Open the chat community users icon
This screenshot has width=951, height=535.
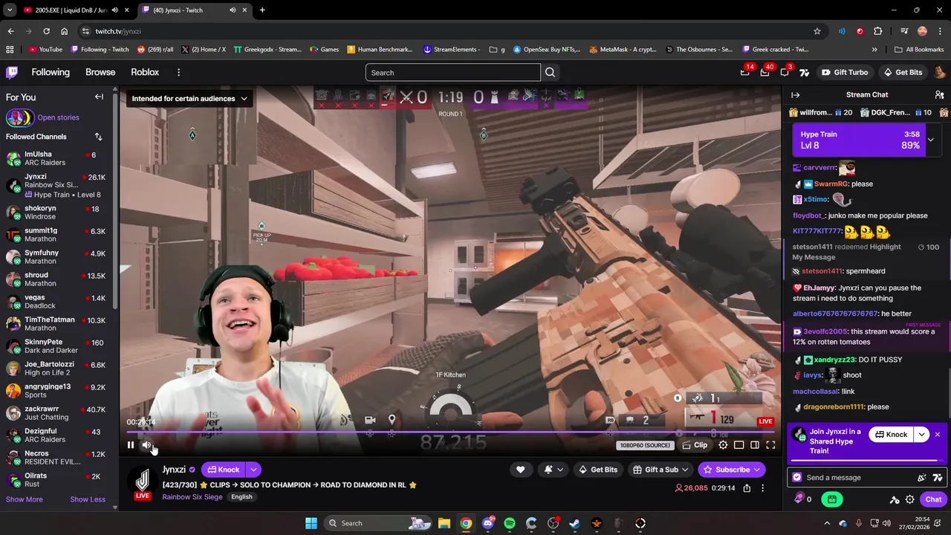(939, 95)
